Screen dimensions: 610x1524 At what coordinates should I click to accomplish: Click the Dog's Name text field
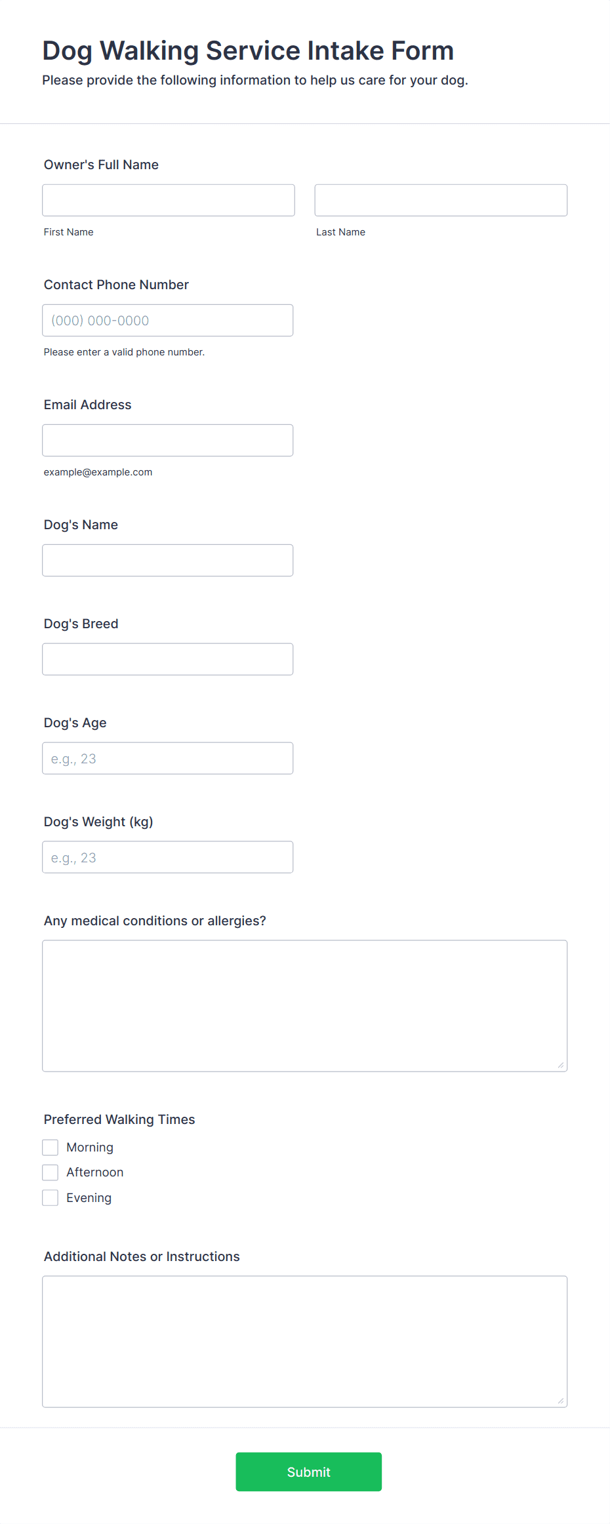(168, 560)
